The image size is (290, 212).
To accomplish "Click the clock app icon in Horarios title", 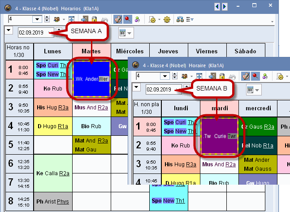I will click(x=8, y=8).
